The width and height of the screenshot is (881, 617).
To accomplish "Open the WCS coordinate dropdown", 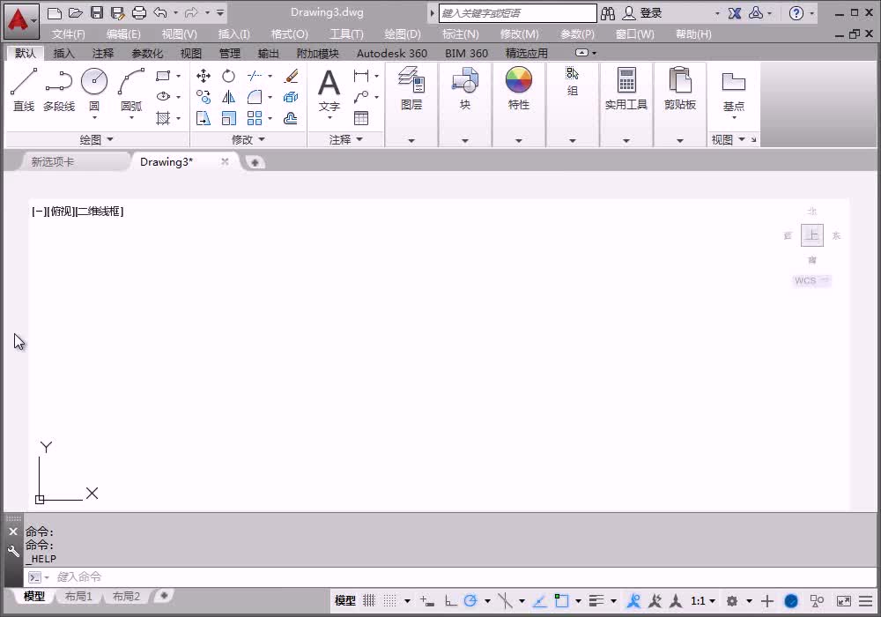I will coord(812,280).
